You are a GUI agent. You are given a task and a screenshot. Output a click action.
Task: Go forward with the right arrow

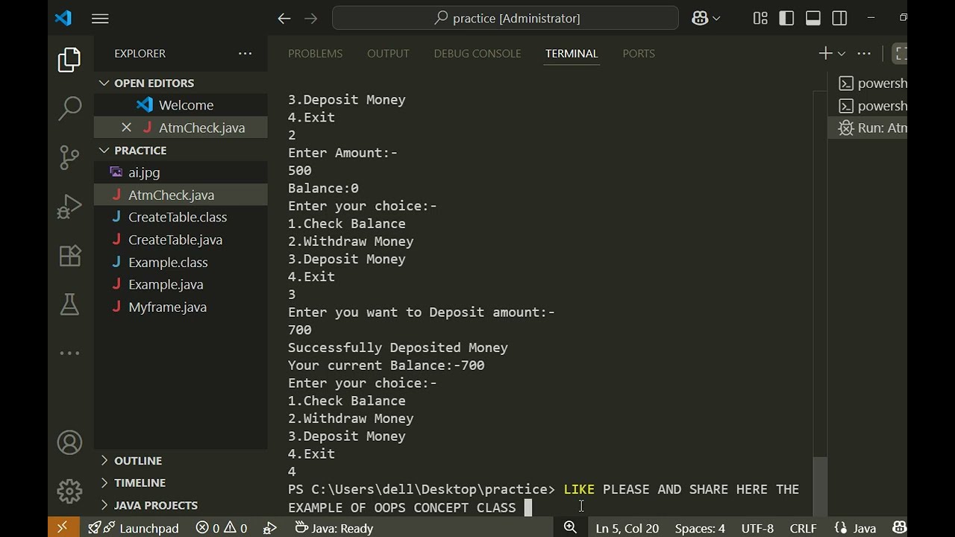tap(311, 19)
